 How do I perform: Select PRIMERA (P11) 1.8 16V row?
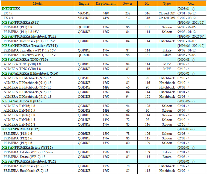click(104, 32)
